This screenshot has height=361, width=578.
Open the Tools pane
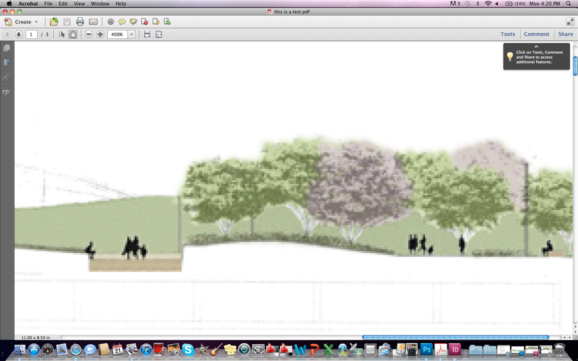coord(507,34)
